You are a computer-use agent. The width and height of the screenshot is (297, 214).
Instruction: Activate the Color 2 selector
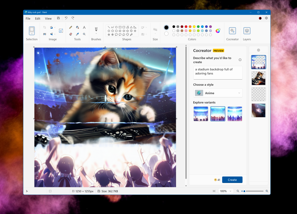[x=166, y=34]
